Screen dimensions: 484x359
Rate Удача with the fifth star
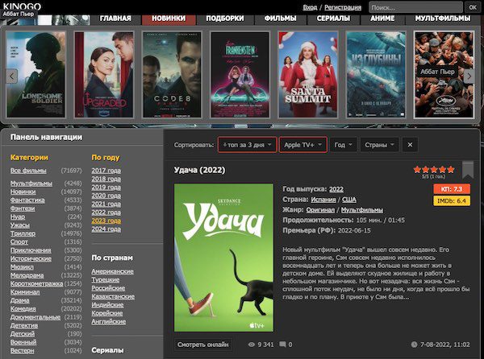(x=451, y=169)
